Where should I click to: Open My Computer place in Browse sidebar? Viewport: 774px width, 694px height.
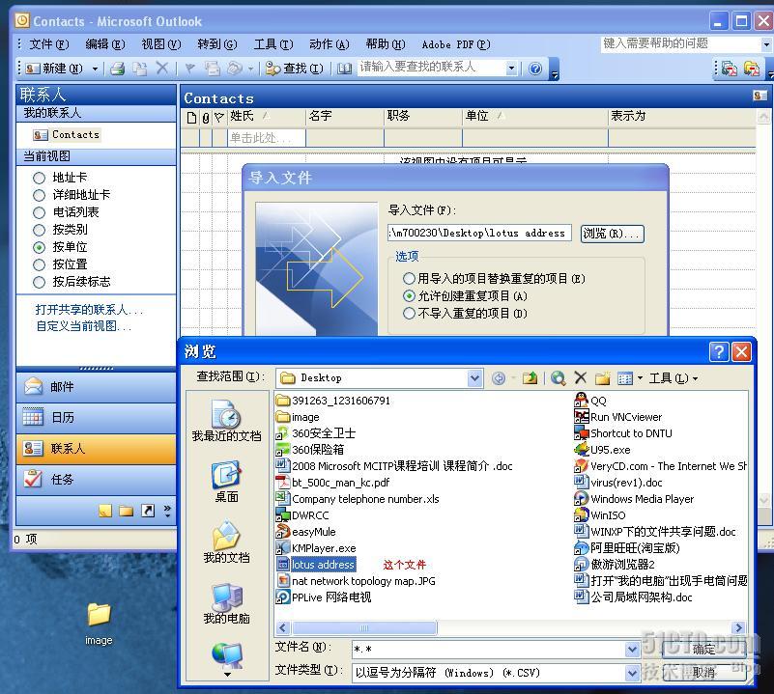[x=226, y=603]
